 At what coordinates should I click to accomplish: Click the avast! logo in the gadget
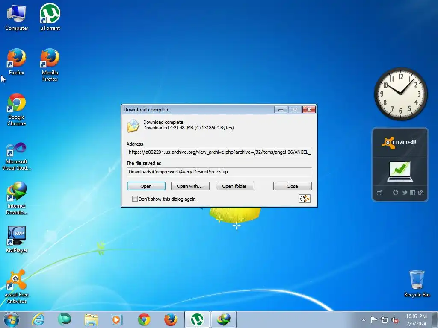click(399, 143)
